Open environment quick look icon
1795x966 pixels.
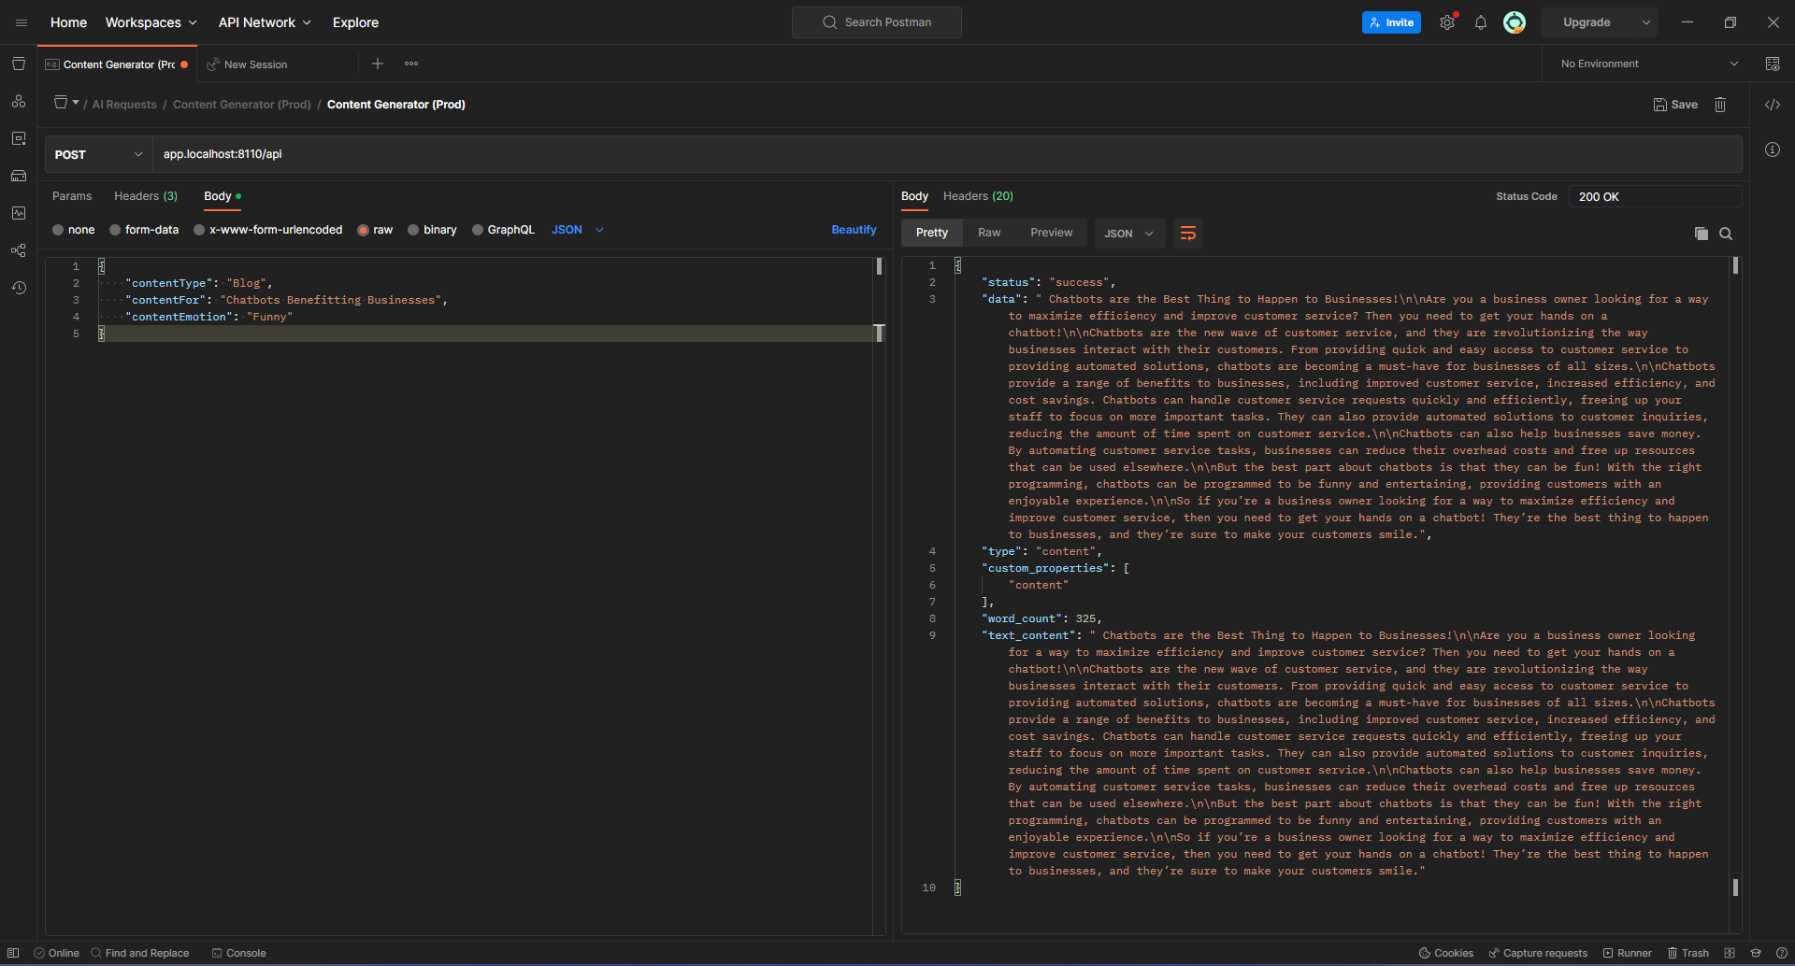point(1773,64)
